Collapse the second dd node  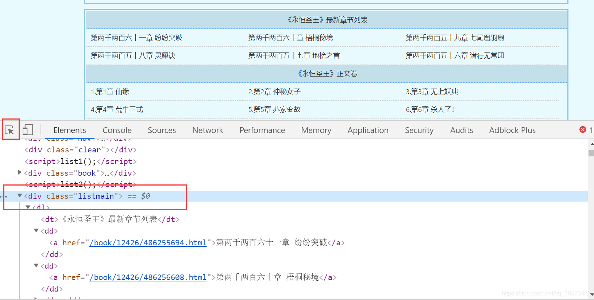click(x=36, y=265)
